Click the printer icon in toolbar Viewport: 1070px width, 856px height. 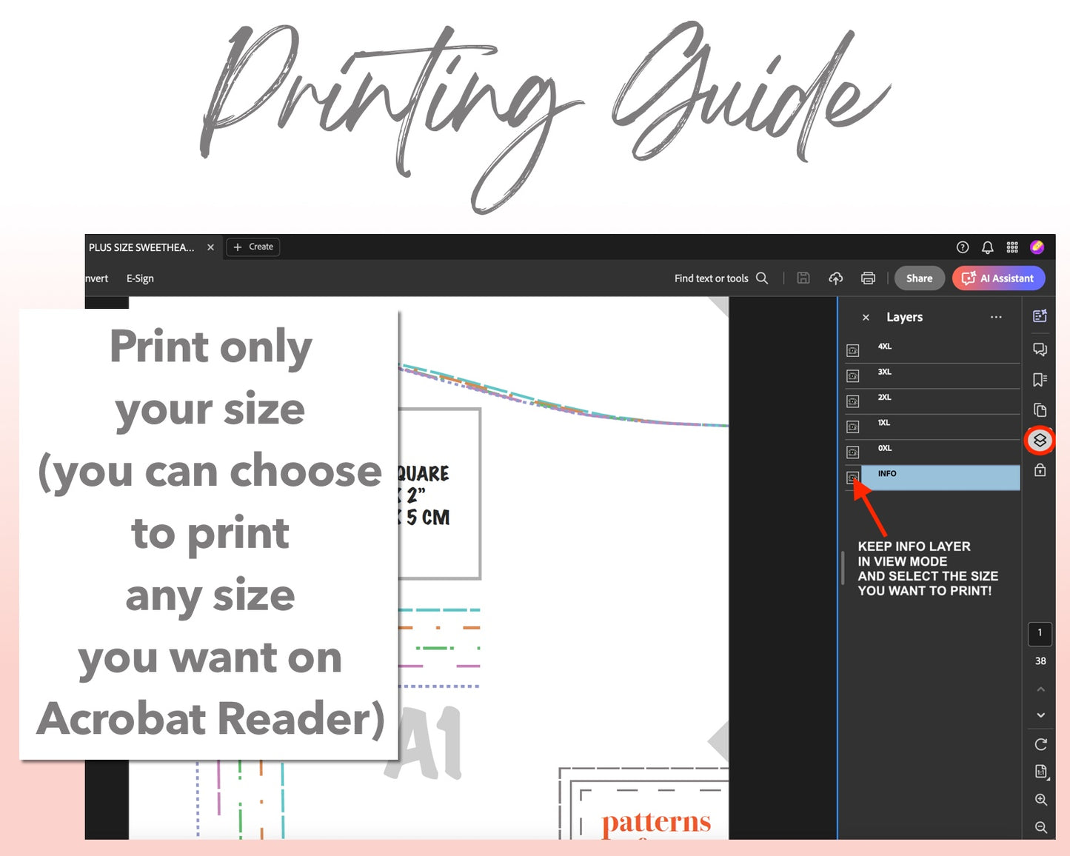(x=868, y=278)
